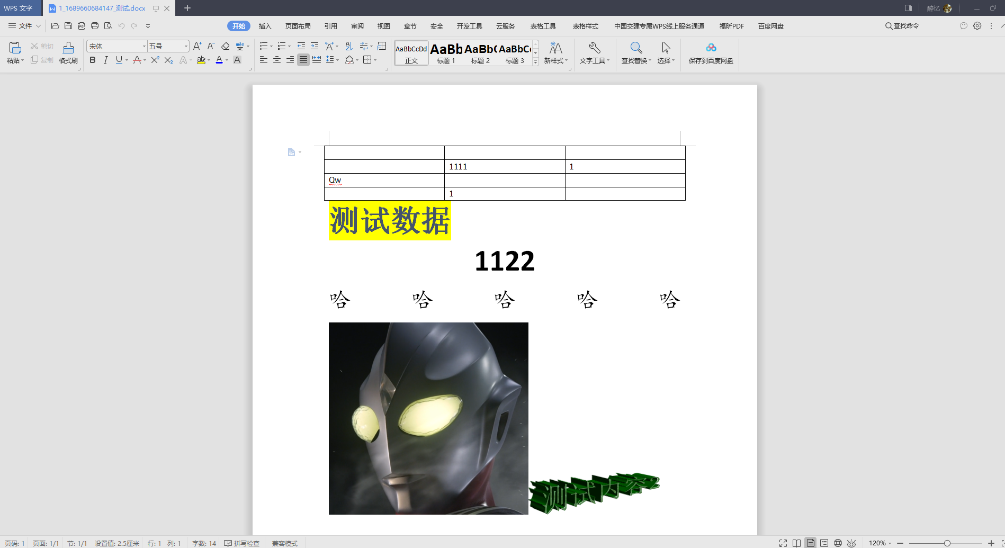Image resolution: width=1005 pixels, height=548 pixels.
Task: Expand the style gallery list
Action: (x=535, y=62)
